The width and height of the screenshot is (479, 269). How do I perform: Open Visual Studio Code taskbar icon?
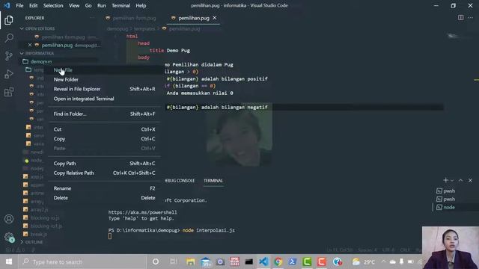tap(263, 262)
